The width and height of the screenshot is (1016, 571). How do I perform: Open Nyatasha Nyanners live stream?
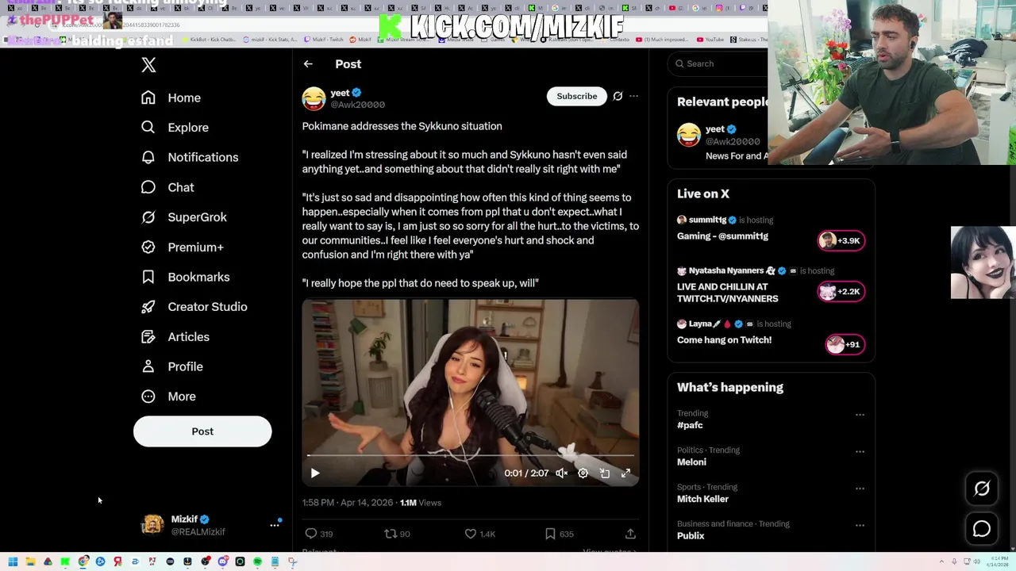coord(728,293)
